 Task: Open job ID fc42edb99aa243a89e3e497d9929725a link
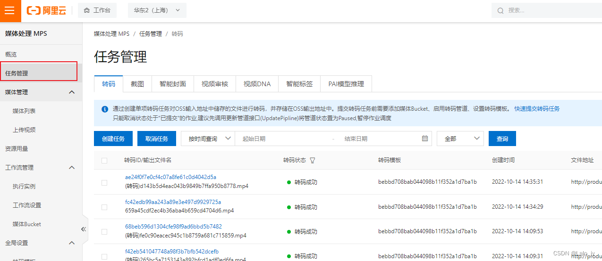tap(173, 202)
